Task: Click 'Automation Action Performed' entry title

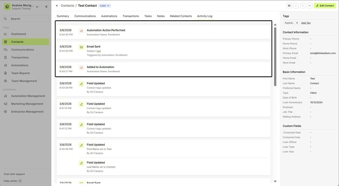Action: tap(106, 30)
